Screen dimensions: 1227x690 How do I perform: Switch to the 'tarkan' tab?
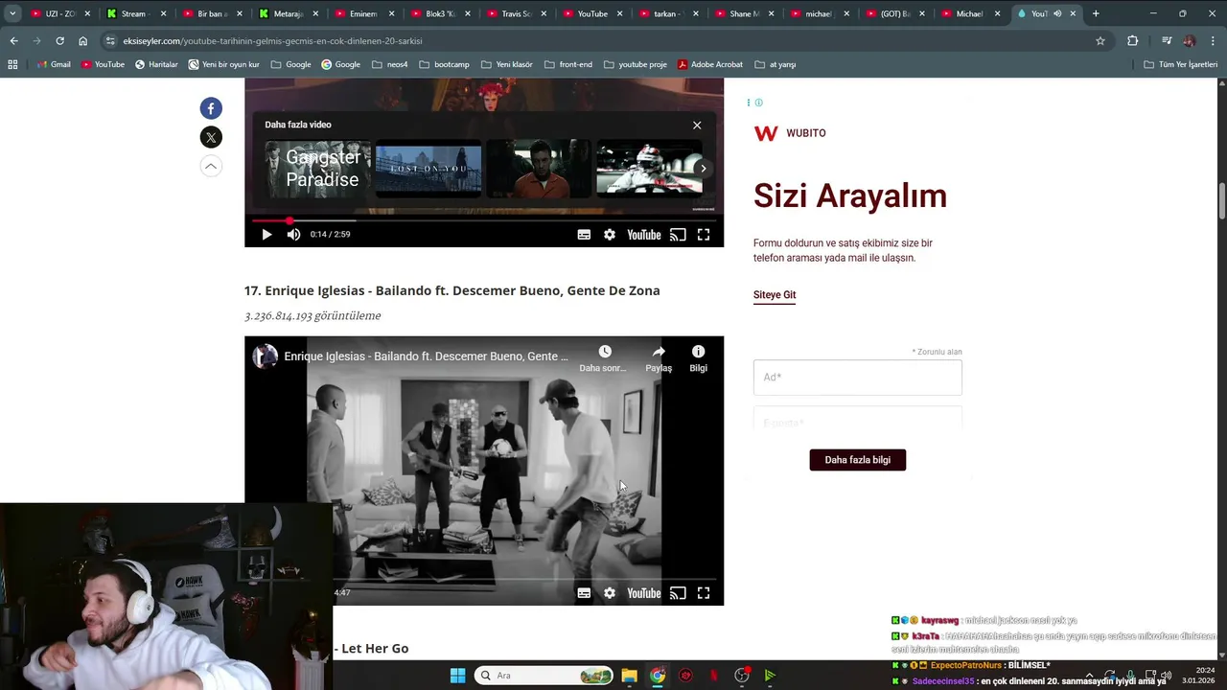coord(669,13)
